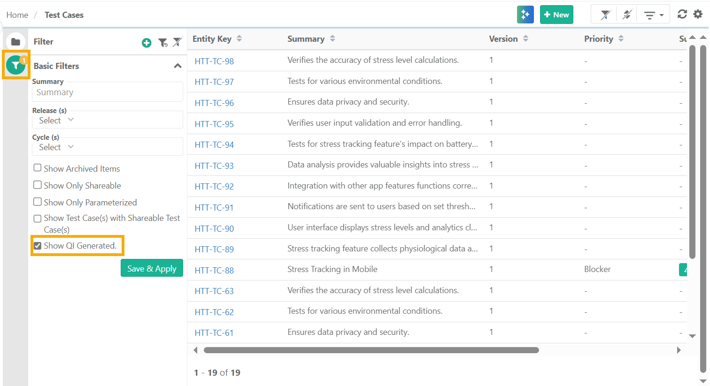Open grid settings via the gear icon

coord(698,15)
